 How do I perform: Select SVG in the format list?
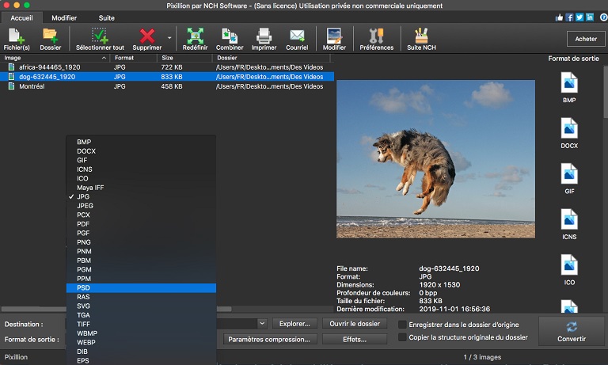[141, 306]
